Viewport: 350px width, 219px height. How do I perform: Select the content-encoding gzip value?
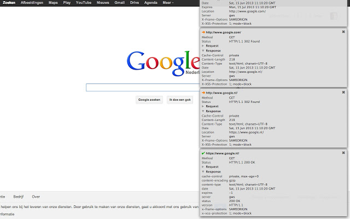232,180
